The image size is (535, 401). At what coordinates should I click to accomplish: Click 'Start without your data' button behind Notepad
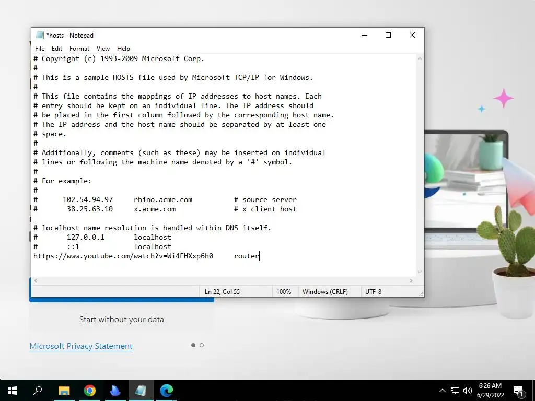(x=121, y=320)
